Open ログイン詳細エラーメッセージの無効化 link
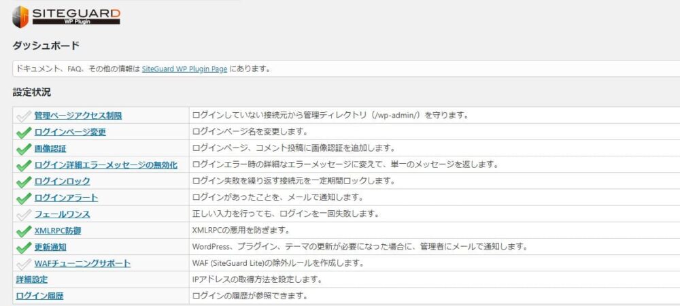This screenshot has width=680, height=306. pyautogui.click(x=106, y=165)
